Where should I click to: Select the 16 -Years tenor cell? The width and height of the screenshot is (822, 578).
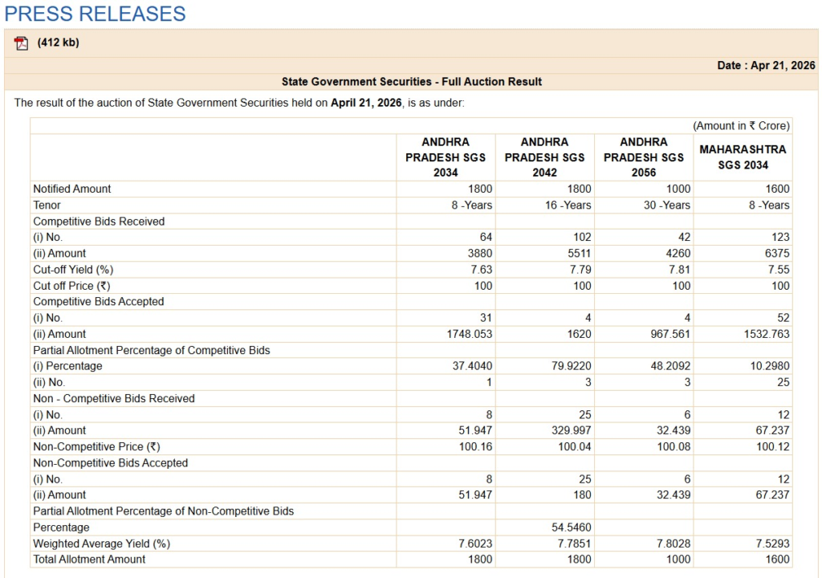pyautogui.click(x=568, y=206)
